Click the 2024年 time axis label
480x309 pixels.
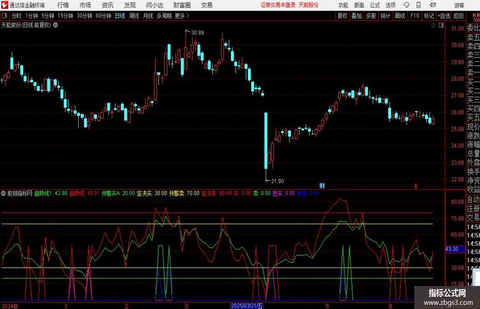(10, 306)
